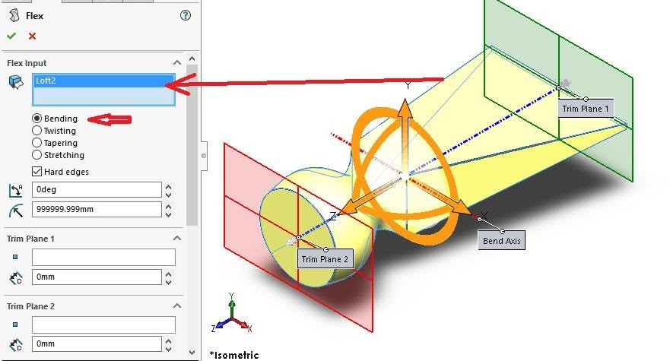This screenshot has height=361, width=670.
Task: Cancel the Flex feature with red X
Action: (32, 36)
